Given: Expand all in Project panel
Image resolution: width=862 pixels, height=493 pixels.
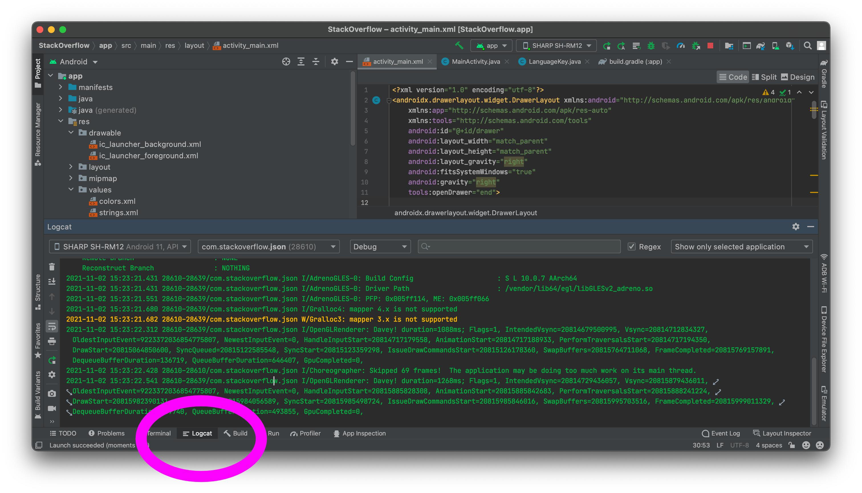Looking at the screenshot, I should 301,61.
